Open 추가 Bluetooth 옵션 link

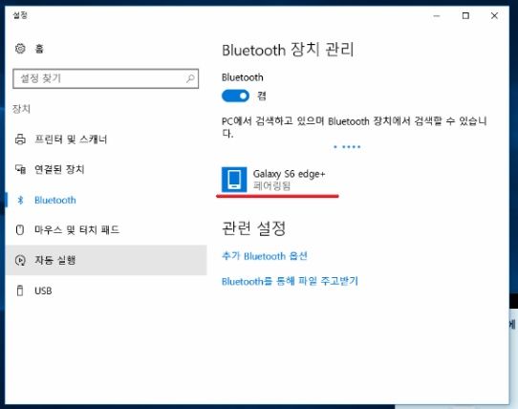(265, 256)
